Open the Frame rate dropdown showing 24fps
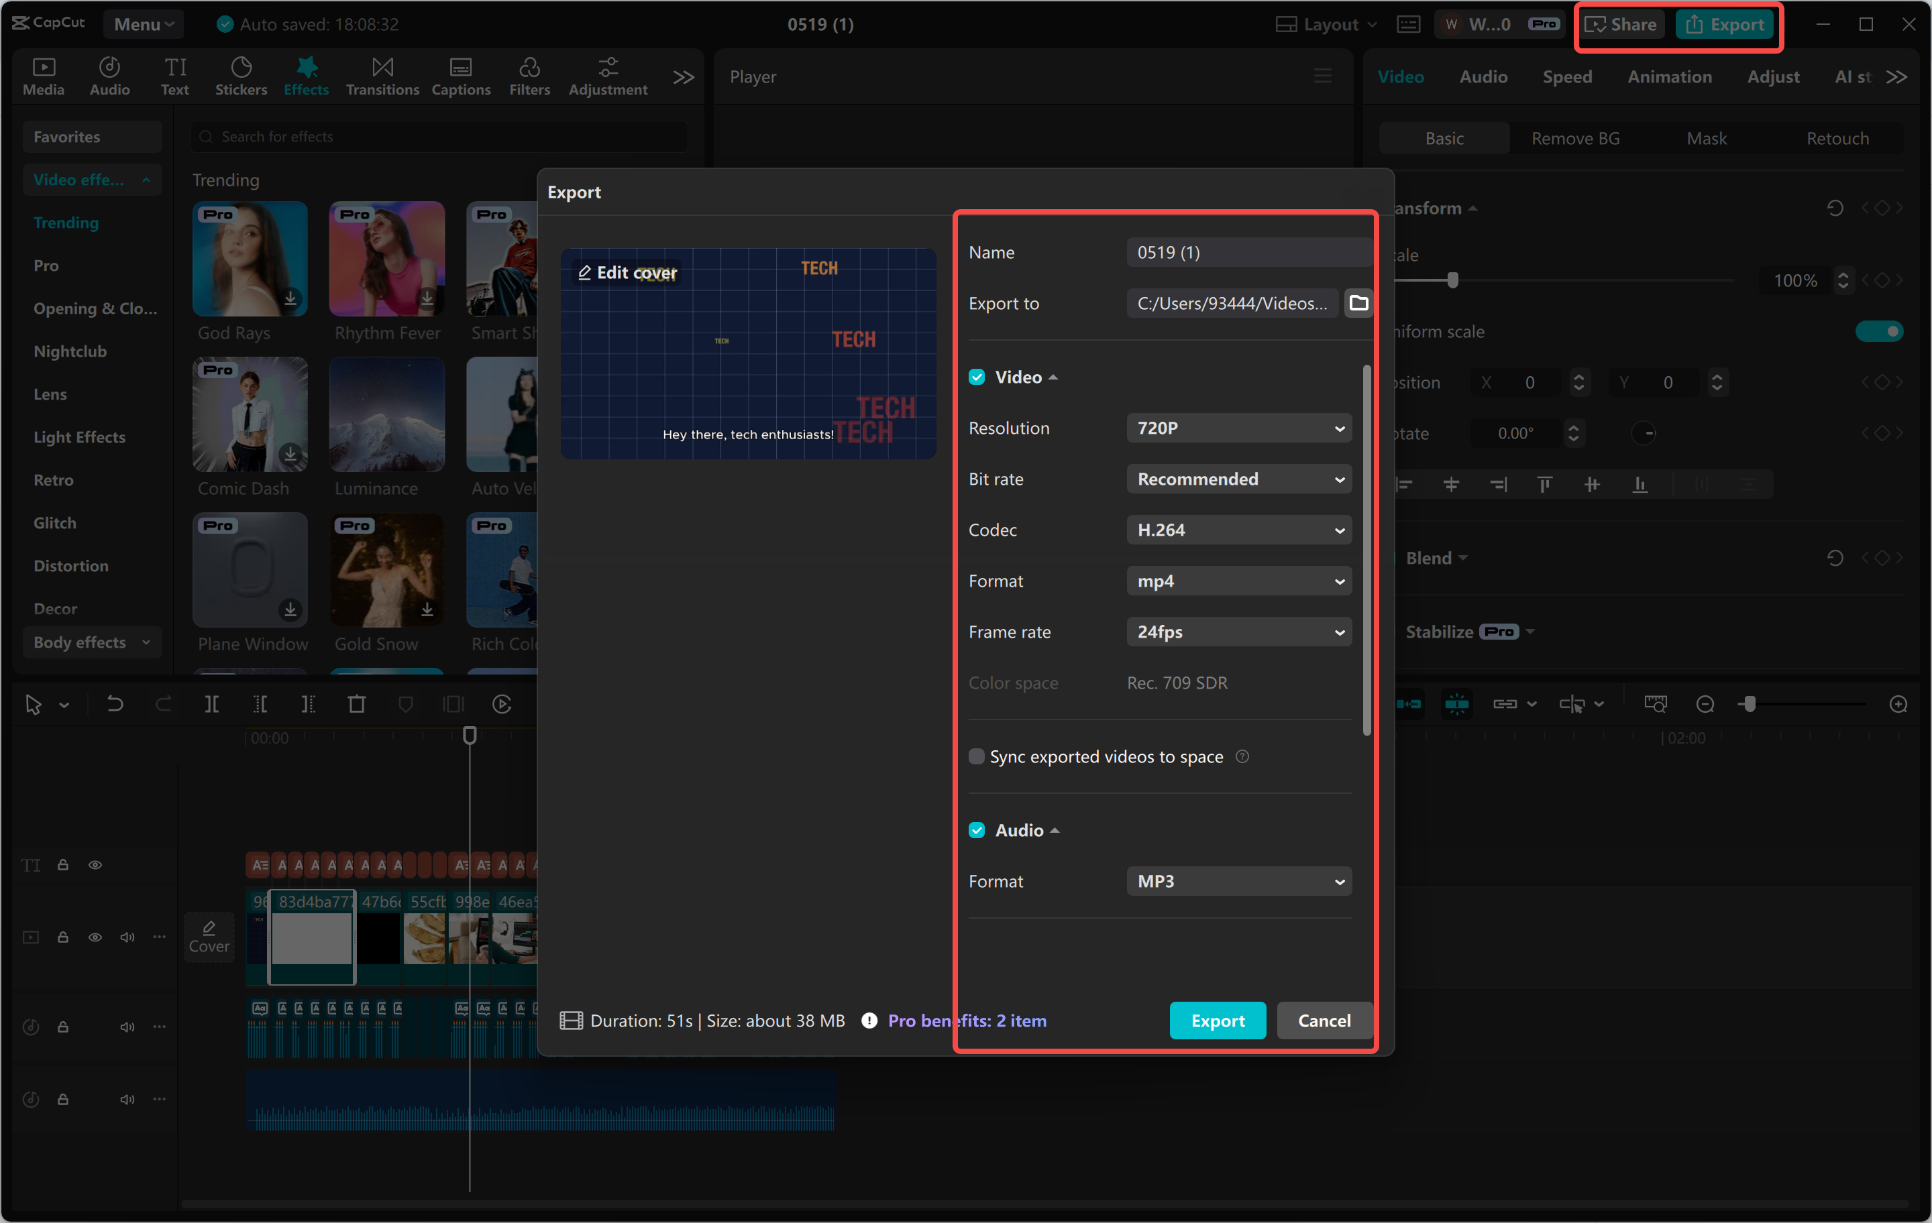This screenshot has height=1223, width=1932. pos(1238,631)
